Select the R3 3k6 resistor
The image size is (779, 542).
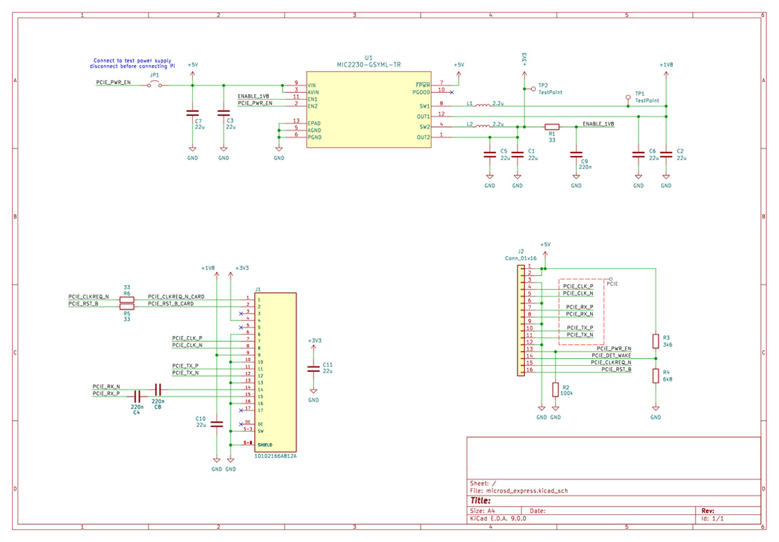[656, 341]
